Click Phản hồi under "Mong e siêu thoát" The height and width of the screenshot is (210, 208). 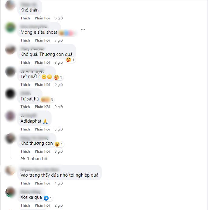42,40
